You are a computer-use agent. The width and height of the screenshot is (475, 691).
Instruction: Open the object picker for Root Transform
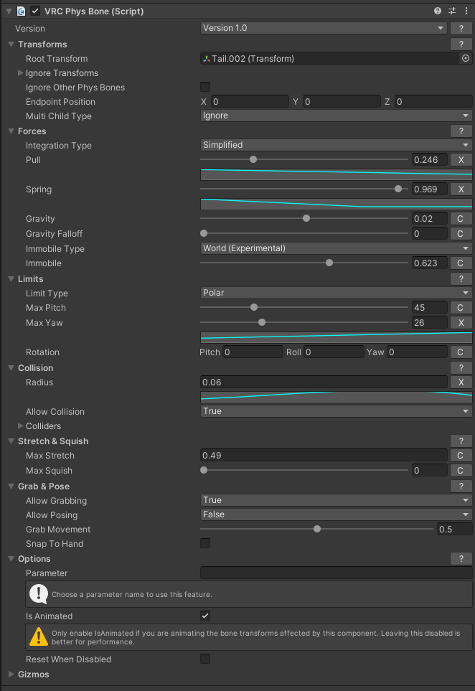(x=465, y=59)
